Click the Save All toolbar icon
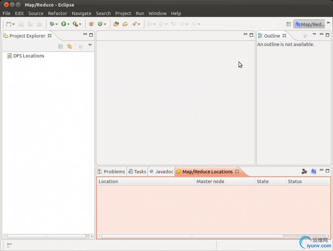Viewport: 333px width, 251px height. pyautogui.click(x=30, y=24)
